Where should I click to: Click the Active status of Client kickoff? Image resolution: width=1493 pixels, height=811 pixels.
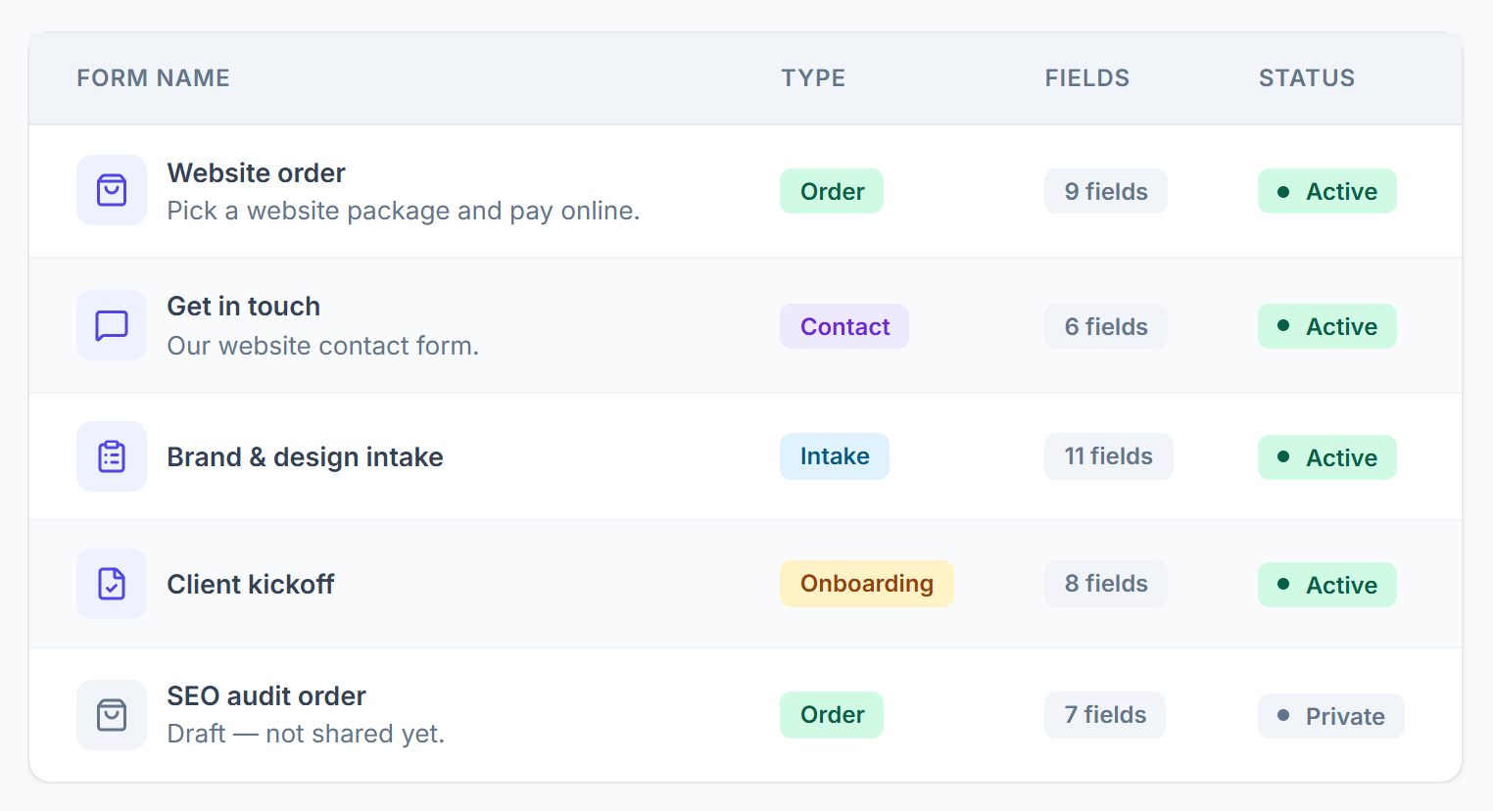pos(1327,585)
